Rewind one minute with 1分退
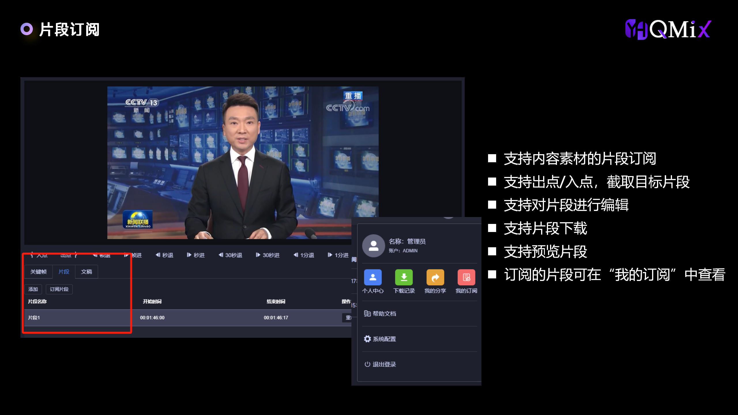The image size is (738, 415). tap(304, 255)
